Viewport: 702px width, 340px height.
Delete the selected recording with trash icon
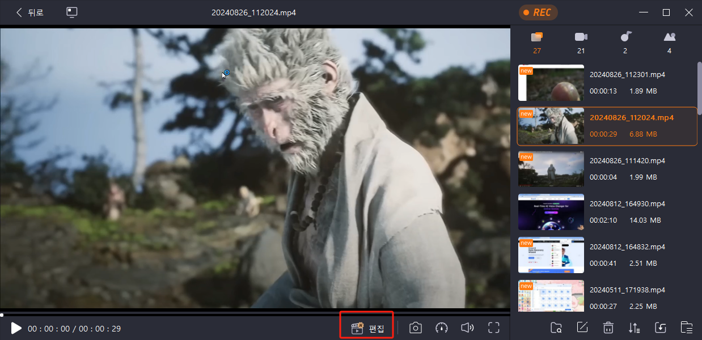click(x=608, y=328)
